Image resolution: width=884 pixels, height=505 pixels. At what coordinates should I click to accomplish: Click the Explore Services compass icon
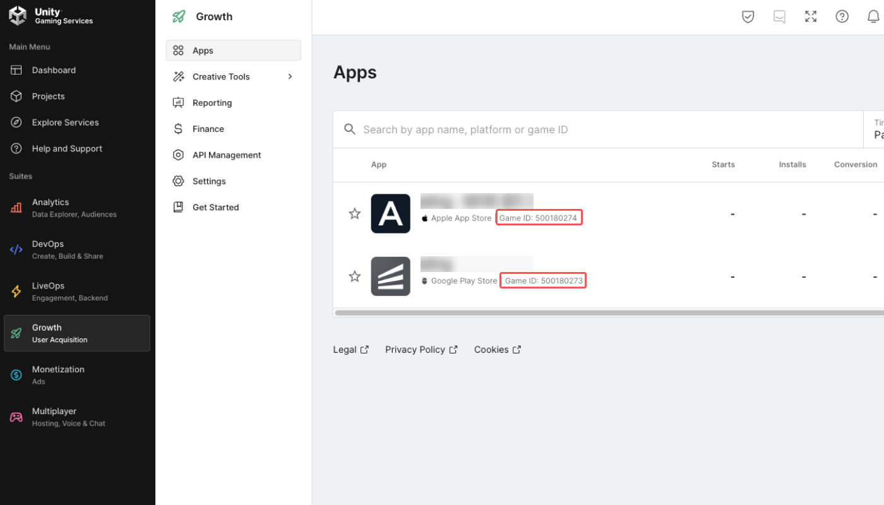(x=16, y=122)
